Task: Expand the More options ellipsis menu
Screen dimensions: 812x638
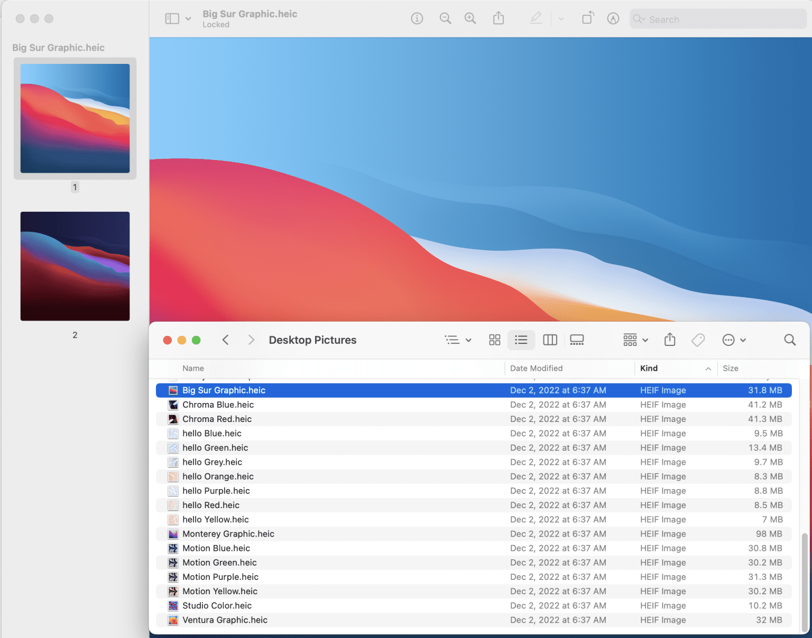Action: (x=734, y=340)
